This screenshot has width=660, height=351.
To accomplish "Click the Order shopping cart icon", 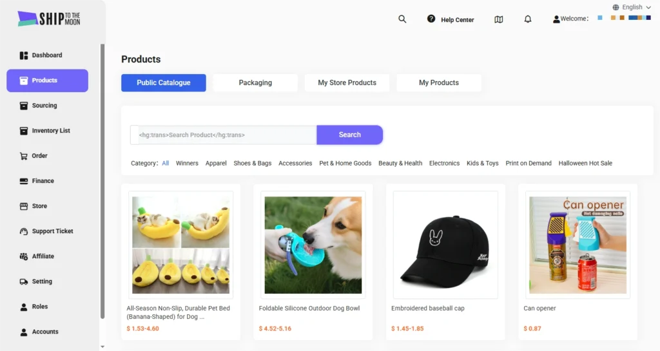I will (24, 156).
